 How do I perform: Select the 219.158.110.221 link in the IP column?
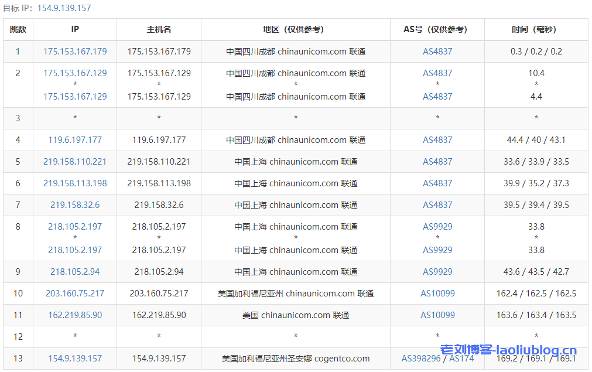75,162
